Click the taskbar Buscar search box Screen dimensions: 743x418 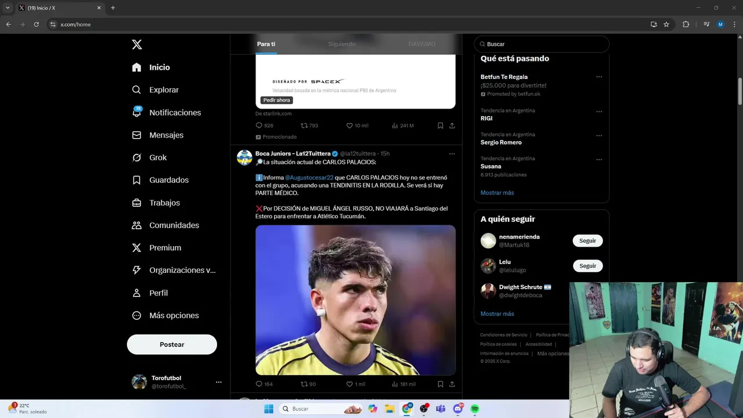click(x=322, y=409)
